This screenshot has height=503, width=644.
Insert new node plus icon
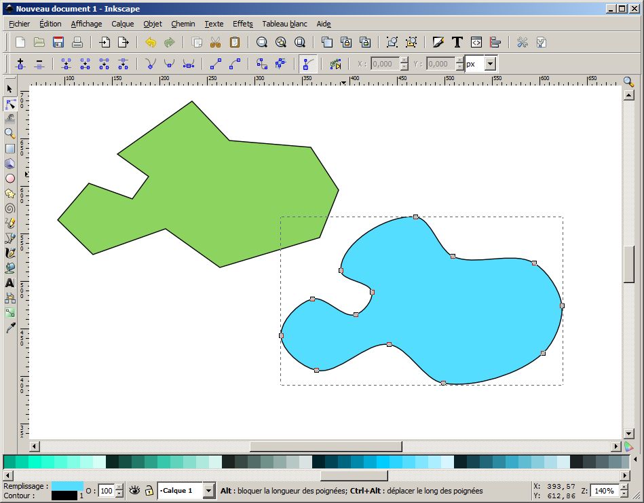click(x=20, y=64)
